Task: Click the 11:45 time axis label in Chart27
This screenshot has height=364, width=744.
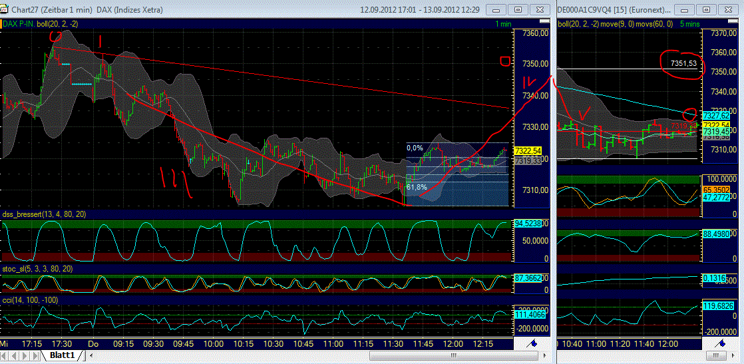Action: (x=424, y=343)
